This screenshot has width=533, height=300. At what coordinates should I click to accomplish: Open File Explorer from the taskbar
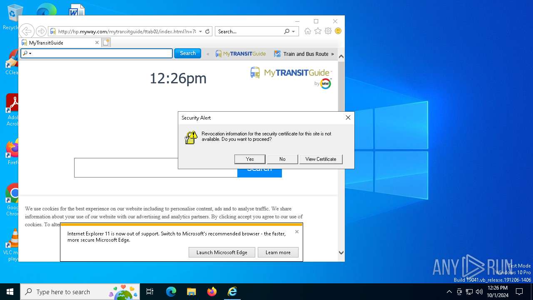[x=191, y=292]
